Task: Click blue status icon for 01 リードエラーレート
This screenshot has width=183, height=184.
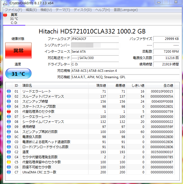Action: tap(9, 91)
